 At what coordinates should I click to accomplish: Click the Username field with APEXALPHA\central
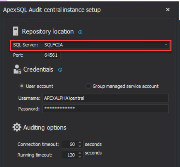tap(106, 98)
